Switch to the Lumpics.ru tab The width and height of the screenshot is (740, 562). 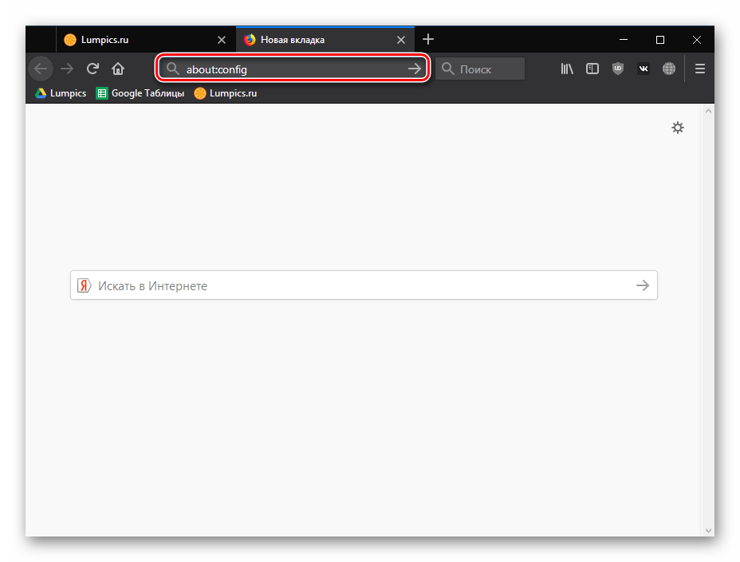coord(146,40)
